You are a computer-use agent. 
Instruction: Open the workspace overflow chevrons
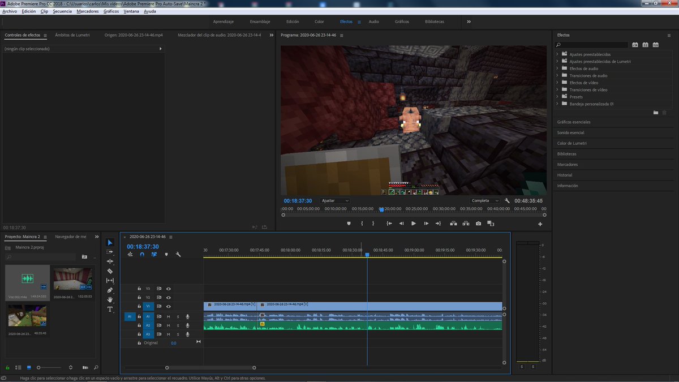[x=469, y=22]
